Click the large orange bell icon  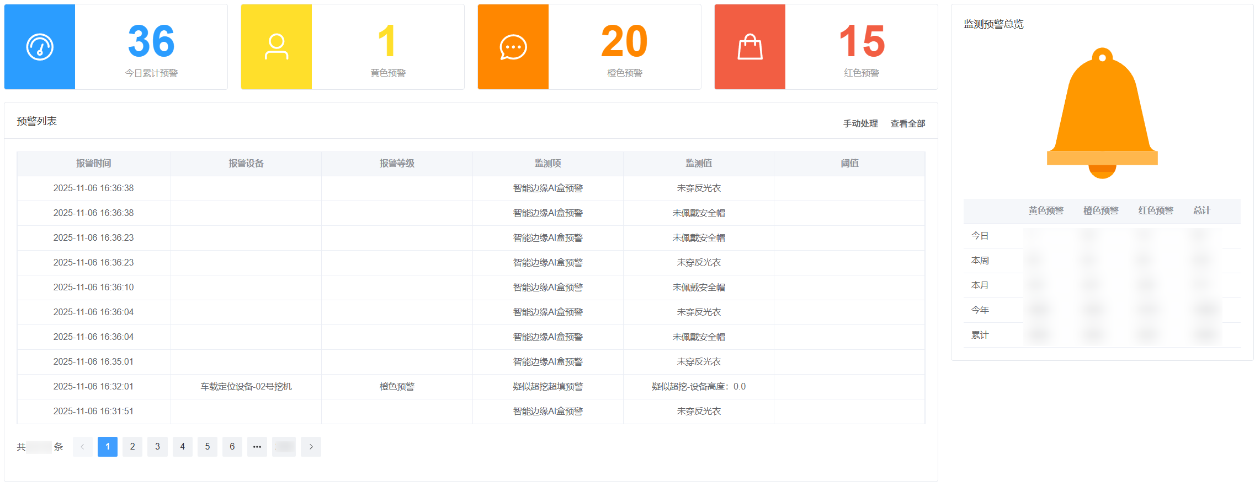pyautogui.click(x=1102, y=113)
